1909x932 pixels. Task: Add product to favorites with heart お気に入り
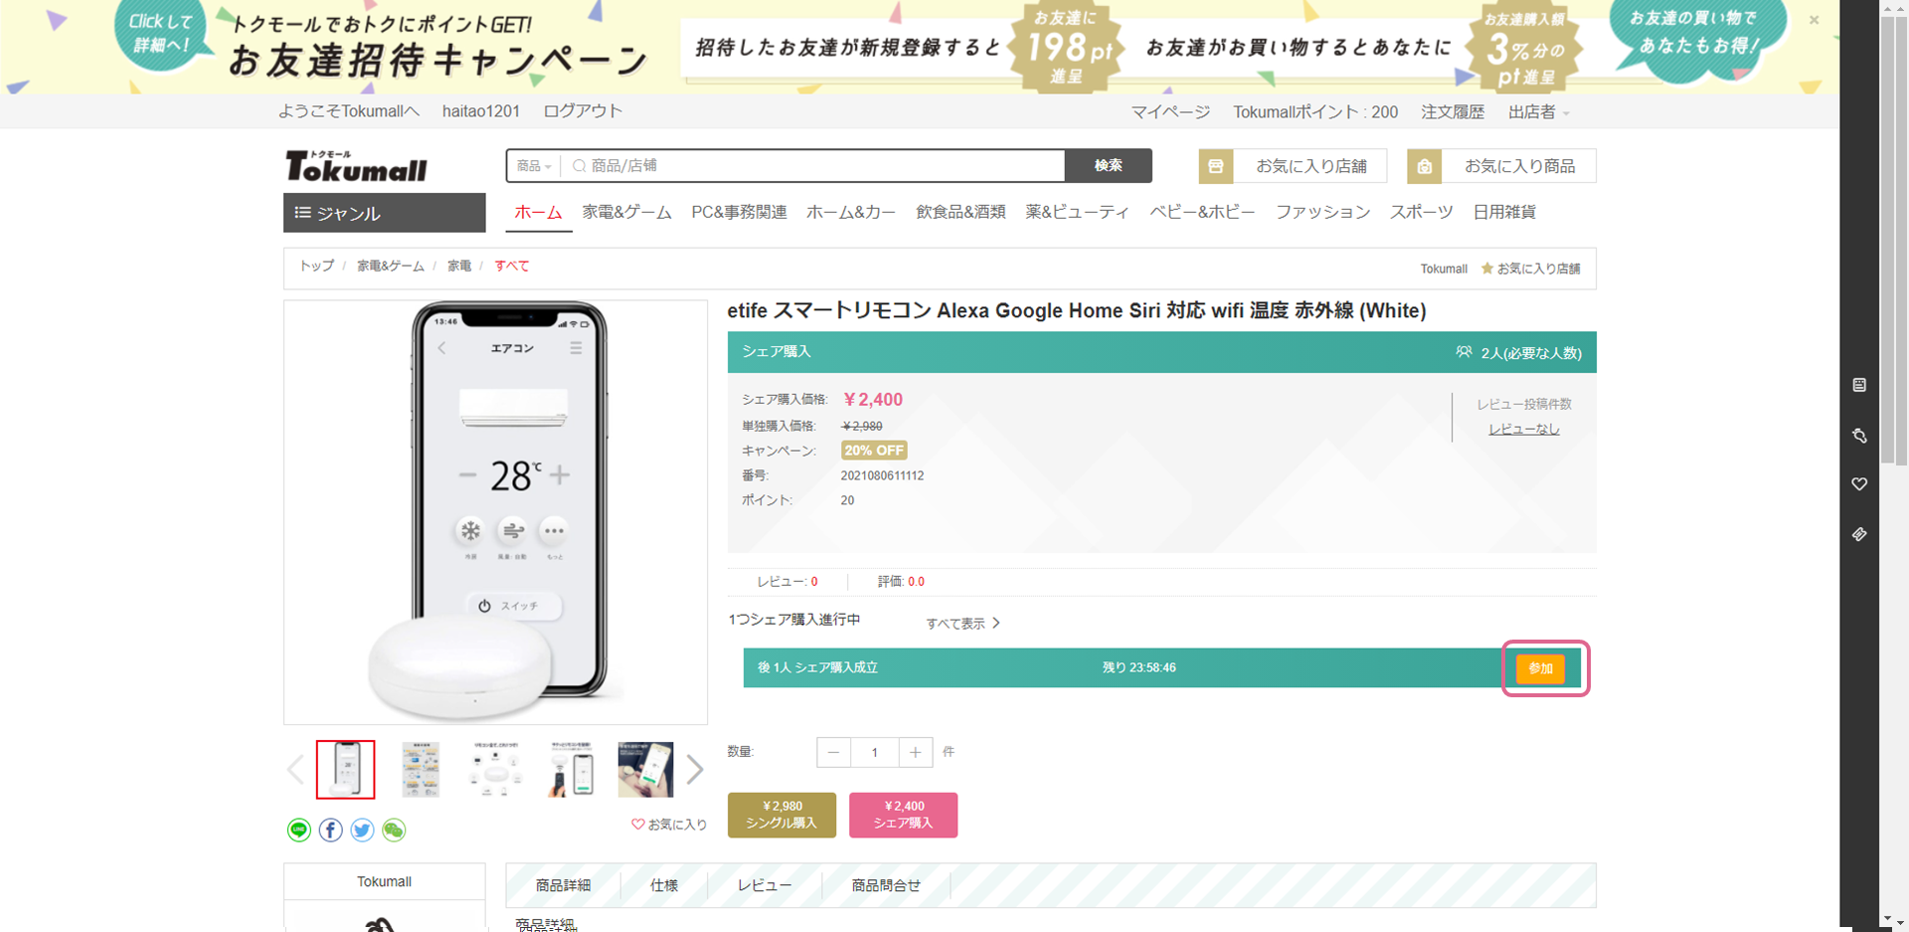point(669,825)
